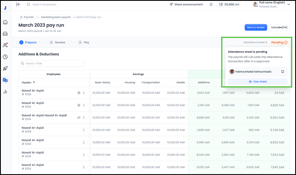Go to the Pay step
The height and width of the screenshot is (175, 296).
[84, 43]
